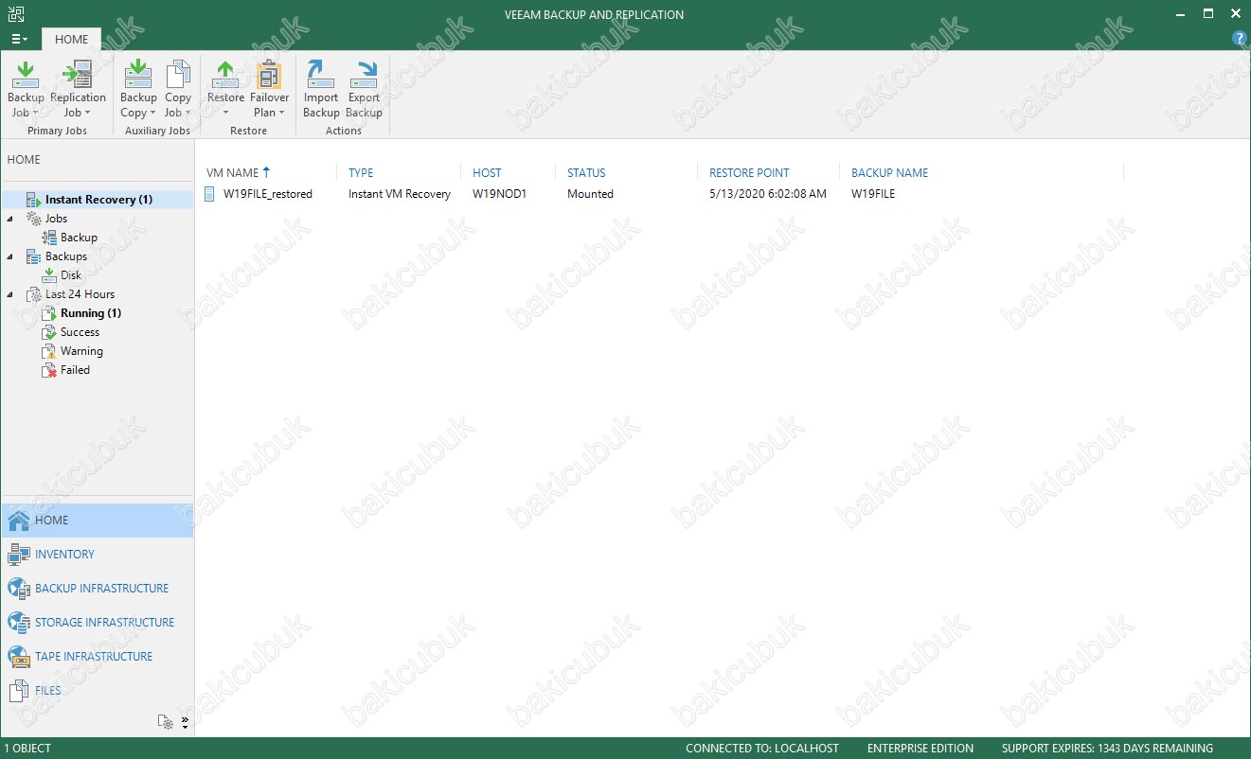The width and height of the screenshot is (1251, 759).
Task: Click the Mounted status cell
Action: [590, 194]
